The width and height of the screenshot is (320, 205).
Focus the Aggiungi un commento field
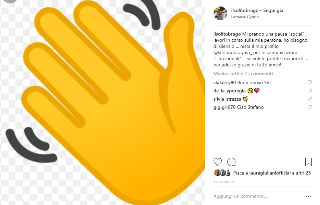[x=240, y=196]
